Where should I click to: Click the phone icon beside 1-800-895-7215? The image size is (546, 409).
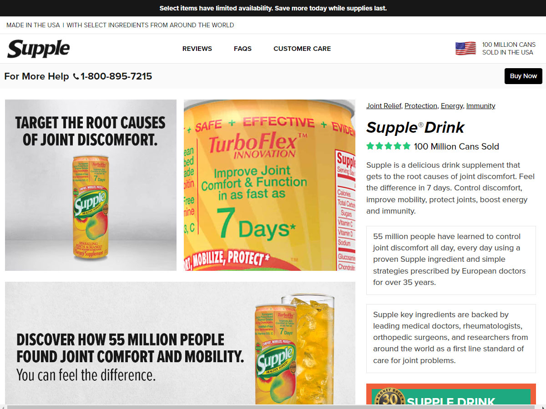[x=76, y=77]
